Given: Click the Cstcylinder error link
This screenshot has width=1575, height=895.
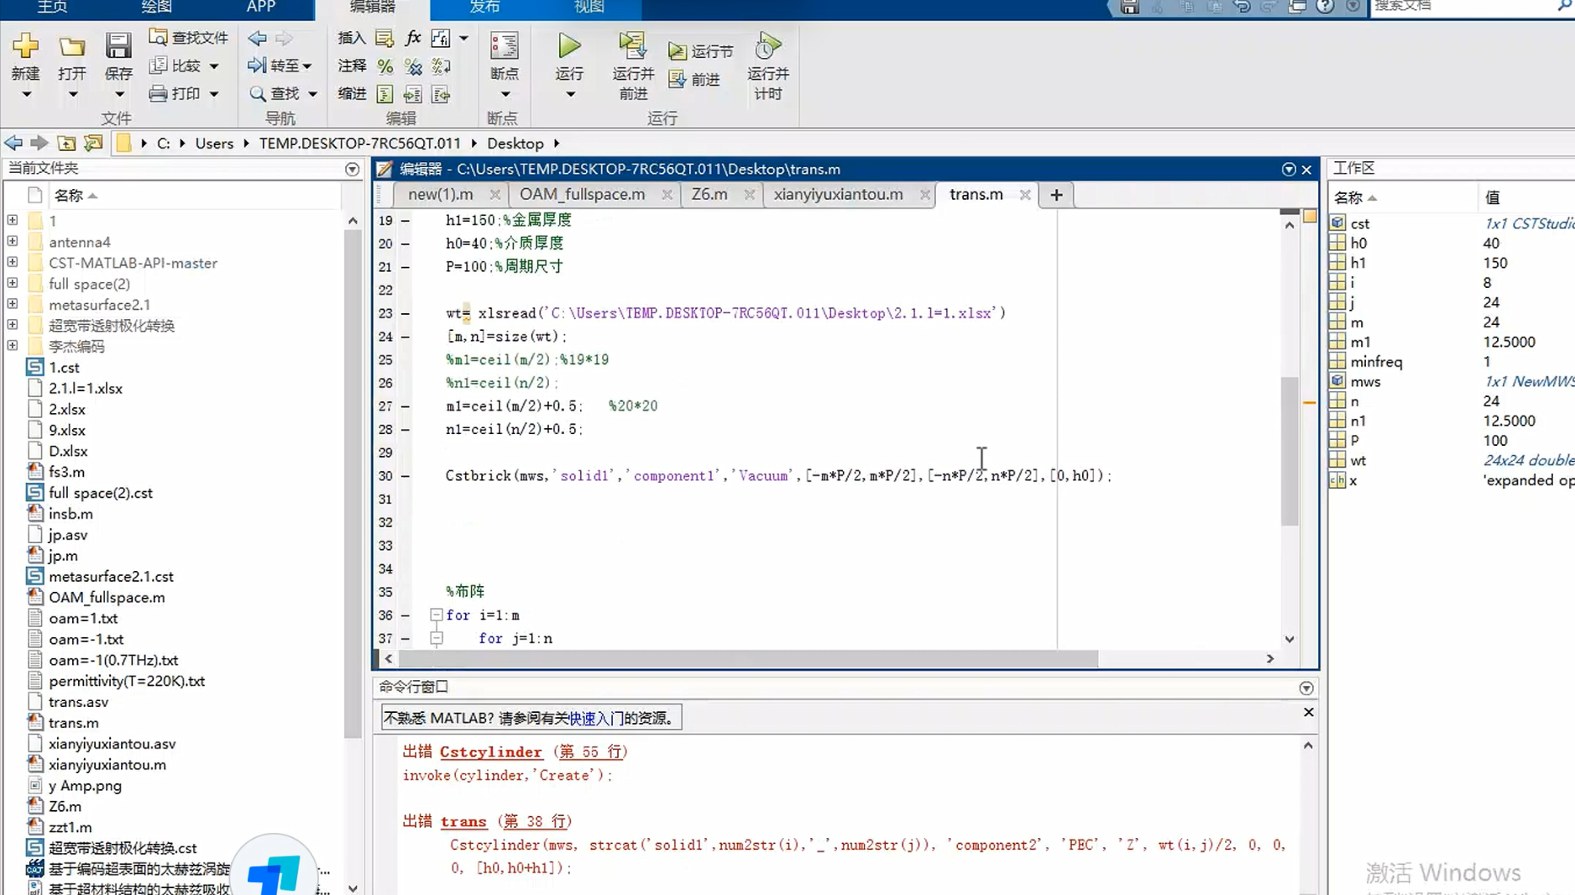Looking at the screenshot, I should (491, 752).
